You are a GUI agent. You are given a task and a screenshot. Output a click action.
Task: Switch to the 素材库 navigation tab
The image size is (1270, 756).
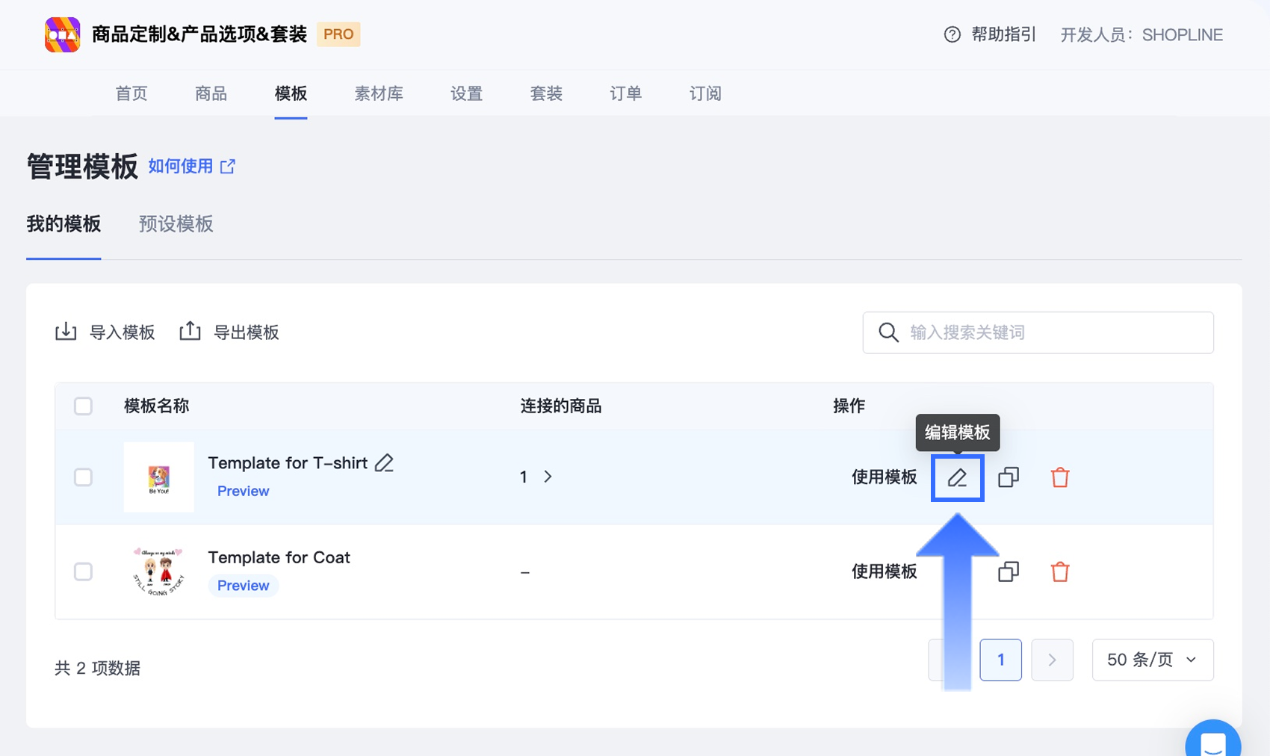pyautogui.click(x=378, y=93)
